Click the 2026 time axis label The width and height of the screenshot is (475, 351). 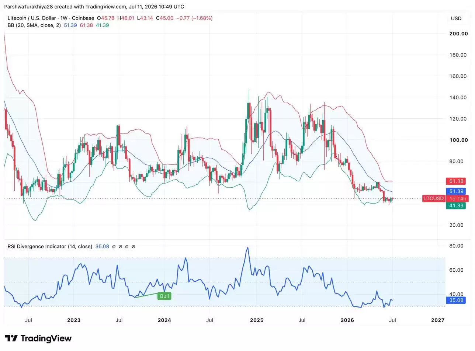coord(347,320)
